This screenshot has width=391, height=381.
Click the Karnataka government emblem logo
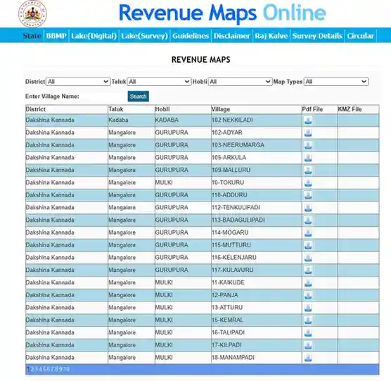point(32,13)
